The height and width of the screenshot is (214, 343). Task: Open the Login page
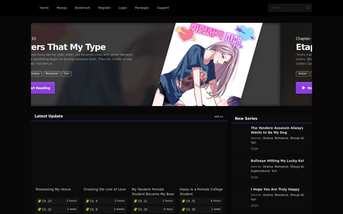(123, 8)
